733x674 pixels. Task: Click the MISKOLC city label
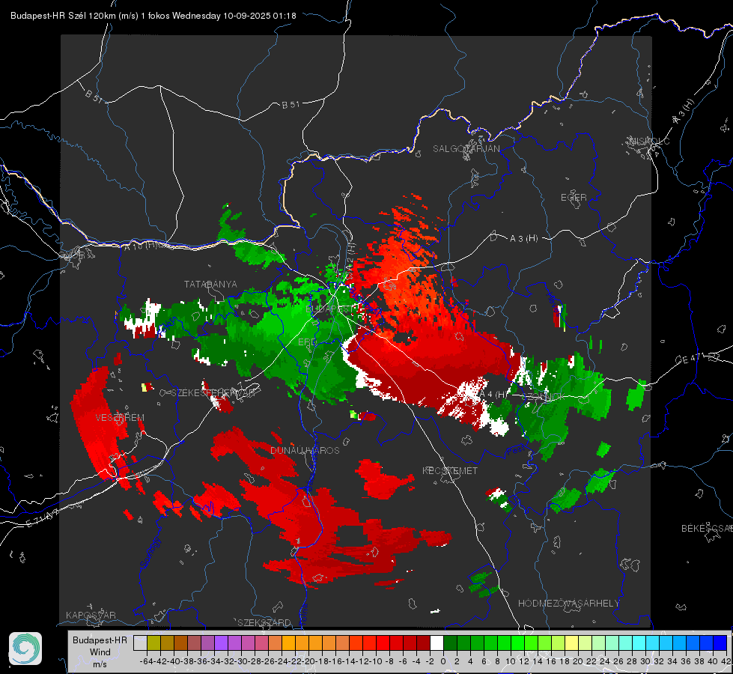(650, 141)
